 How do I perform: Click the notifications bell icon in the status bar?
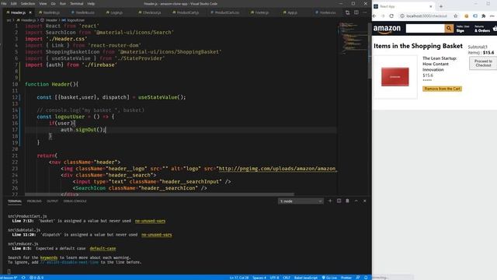[366, 278]
